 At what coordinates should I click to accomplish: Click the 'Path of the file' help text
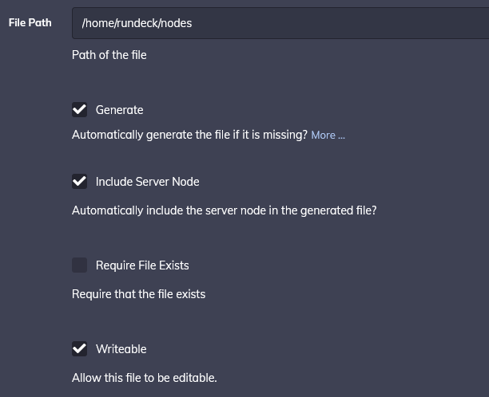[109, 55]
